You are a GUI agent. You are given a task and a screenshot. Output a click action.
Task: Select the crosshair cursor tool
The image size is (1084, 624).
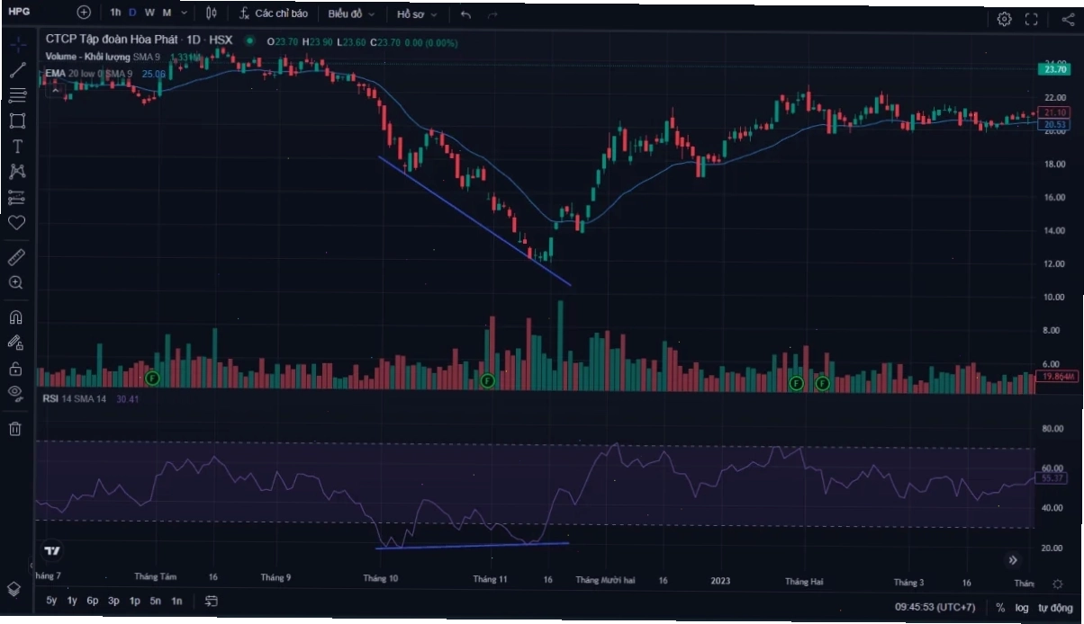coord(17,45)
